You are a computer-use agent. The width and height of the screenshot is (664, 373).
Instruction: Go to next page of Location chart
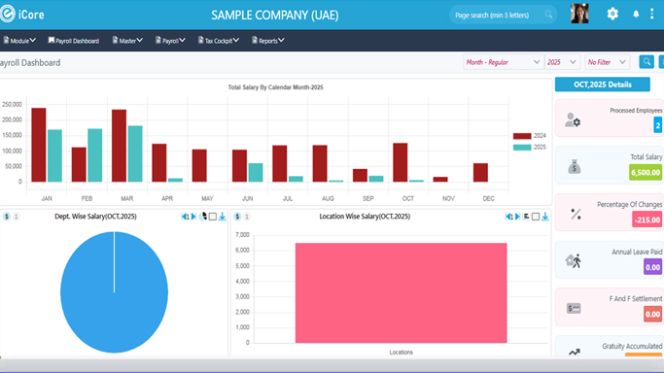tap(517, 217)
